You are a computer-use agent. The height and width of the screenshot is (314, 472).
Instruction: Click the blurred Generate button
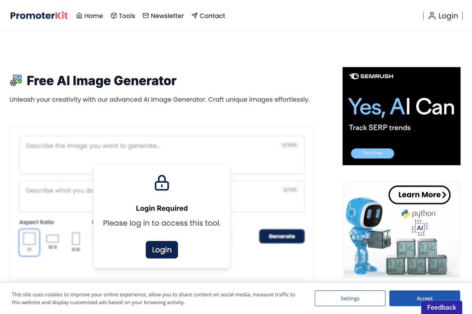point(282,236)
